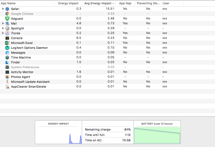Image resolution: width=215 pixels, height=147 pixels.
Task: Click the Finder face icon
Action: [x=7, y=62]
